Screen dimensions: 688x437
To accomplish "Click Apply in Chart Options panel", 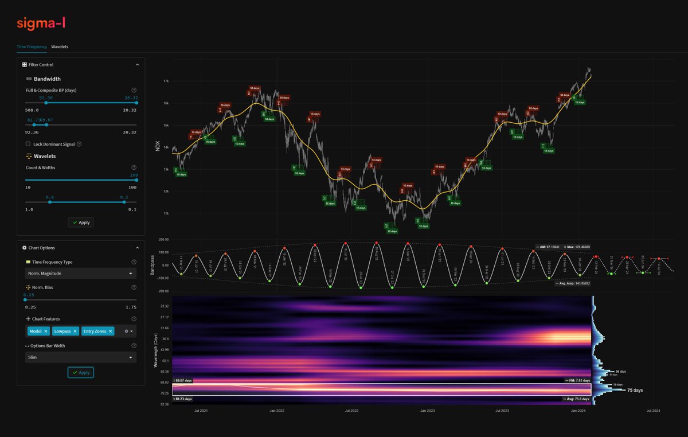I will point(81,372).
